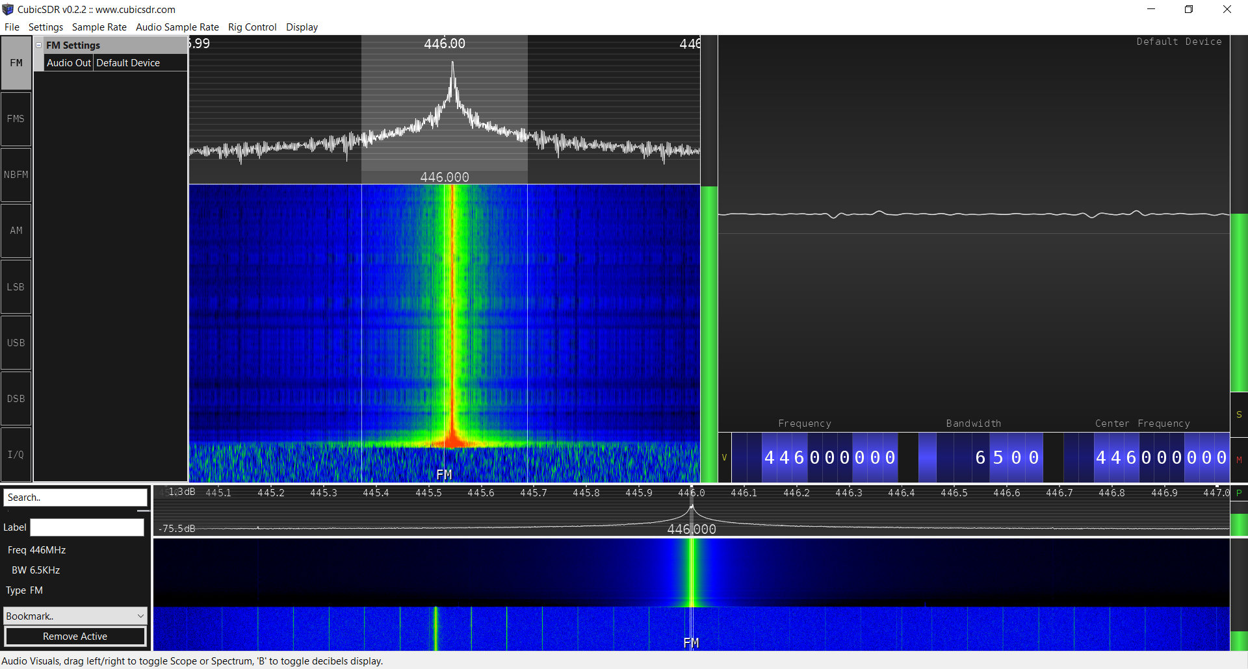This screenshot has height=669, width=1248.
Task: Click the Remove Active button
Action: (75, 637)
